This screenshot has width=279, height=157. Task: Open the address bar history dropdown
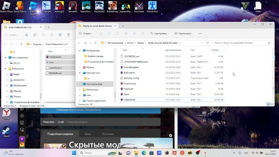click(x=202, y=43)
